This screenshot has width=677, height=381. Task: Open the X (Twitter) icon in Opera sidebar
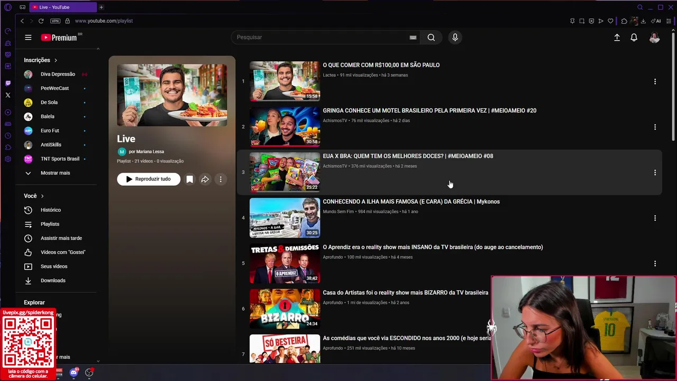(x=7, y=95)
